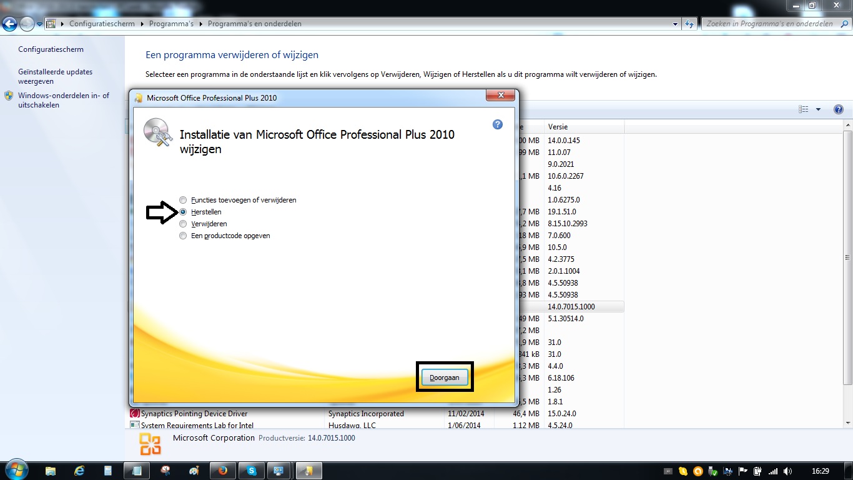Image resolution: width=853 pixels, height=480 pixels.
Task: Select the 'Herstellen' radio button
Action: pyautogui.click(x=183, y=212)
